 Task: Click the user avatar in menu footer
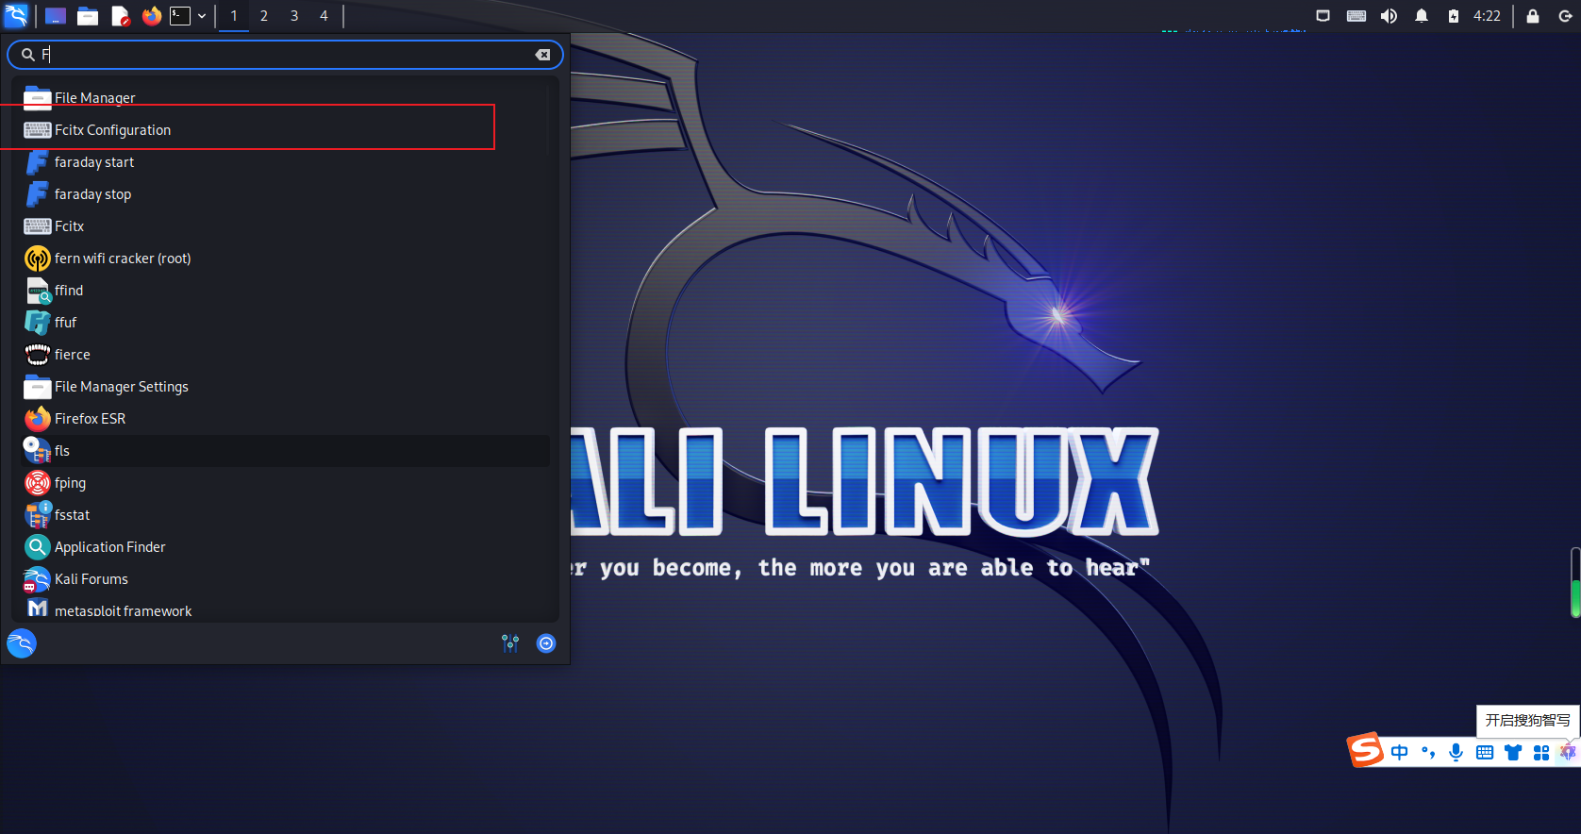[22, 643]
